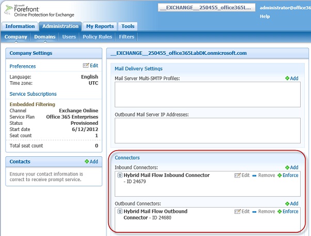The height and width of the screenshot is (236, 311).
Task: Go to the Domains sub-tab
Action: [44, 37]
